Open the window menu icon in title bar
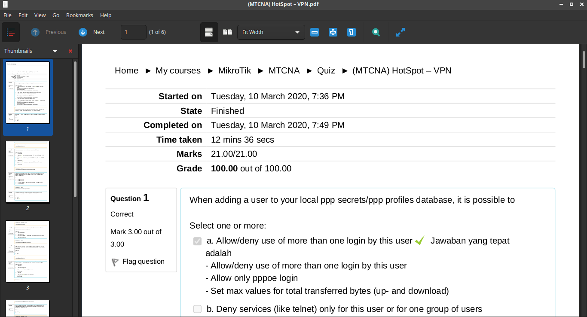The height and width of the screenshot is (317, 587). click(4, 4)
